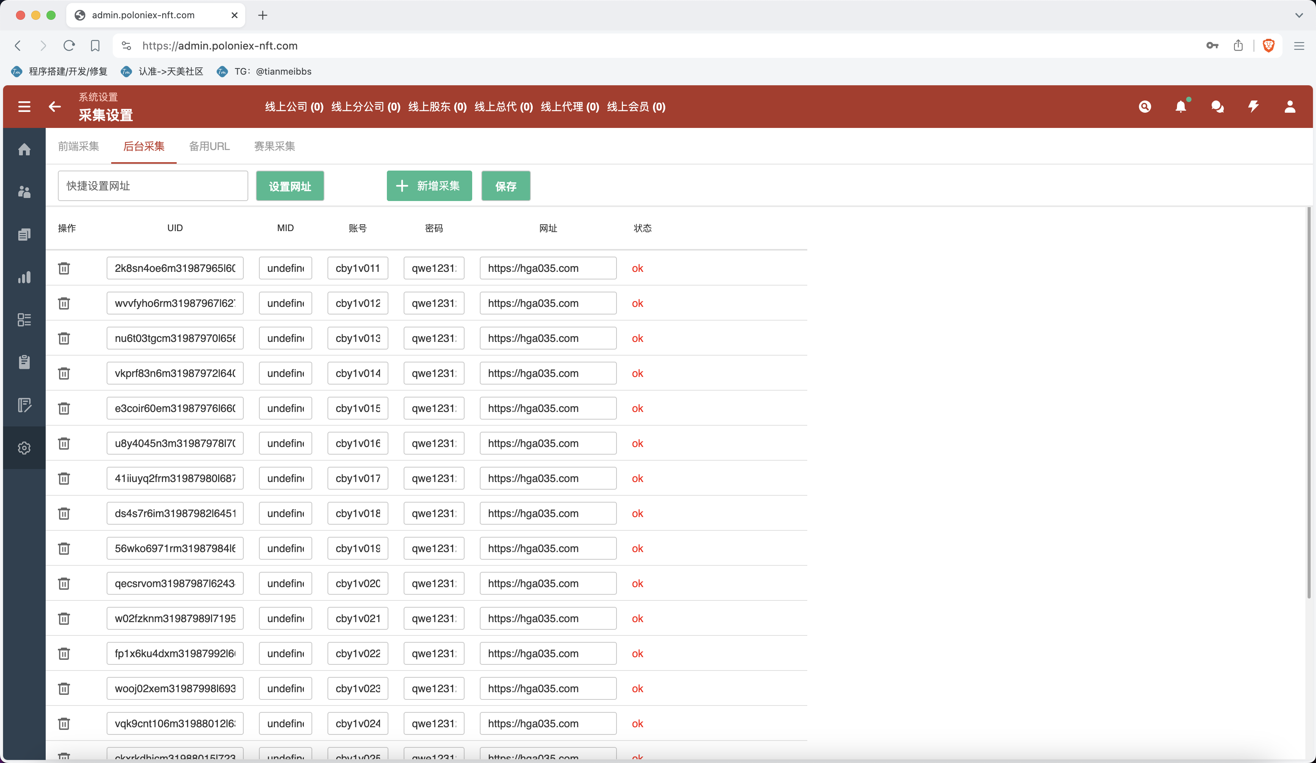The width and height of the screenshot is (1316, 763).
Task: Open the users group sidebar icon
Action: coord(24,192)
